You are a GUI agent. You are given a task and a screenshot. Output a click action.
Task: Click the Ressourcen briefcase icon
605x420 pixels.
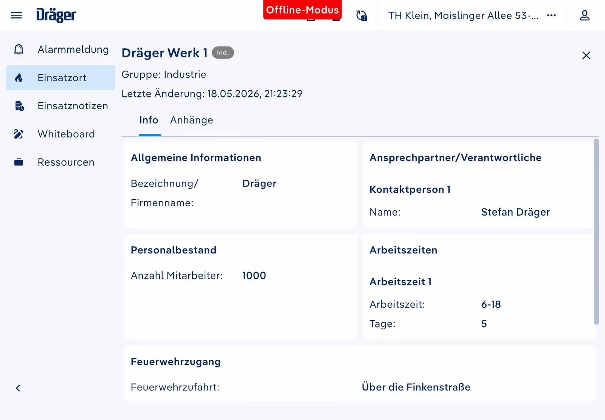click(19, 162)
